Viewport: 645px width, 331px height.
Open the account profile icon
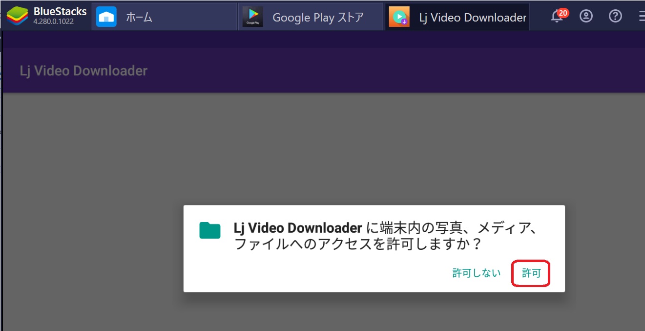[586, 16]
